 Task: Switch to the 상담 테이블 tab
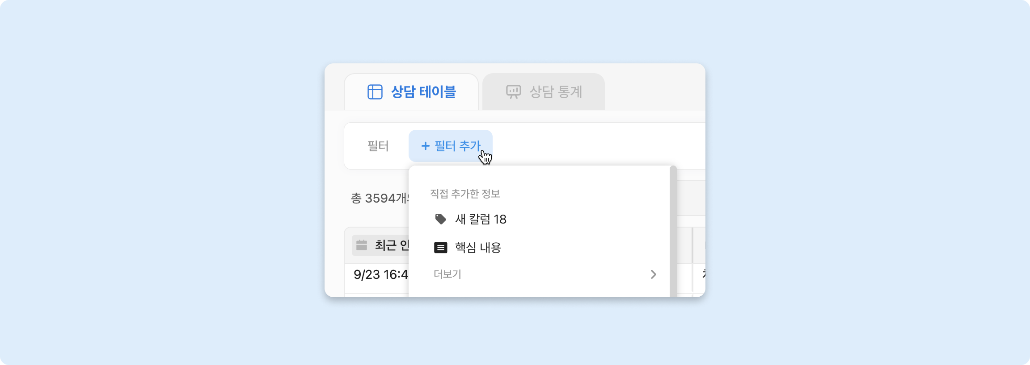(x=423, y=92)
